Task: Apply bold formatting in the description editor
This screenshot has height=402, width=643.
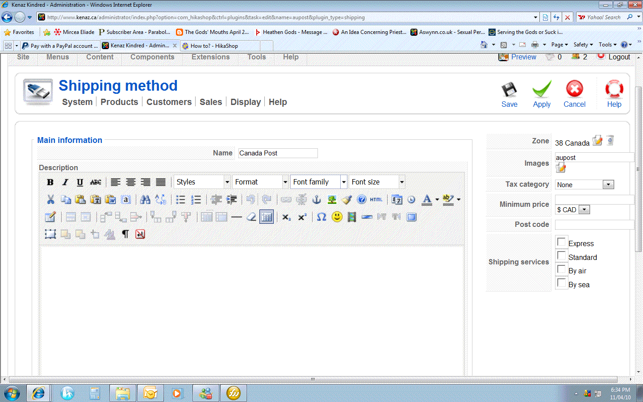Action: (50, 182)
